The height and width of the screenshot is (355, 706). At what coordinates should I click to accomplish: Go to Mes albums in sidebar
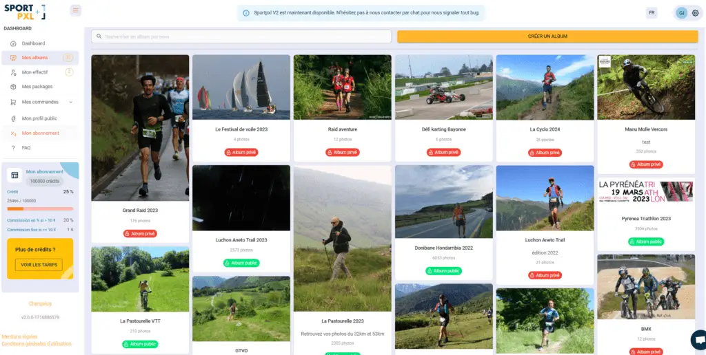(x=34, y=58)
